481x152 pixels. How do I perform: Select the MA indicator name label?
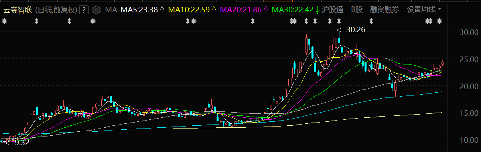[x=111, y=10]
